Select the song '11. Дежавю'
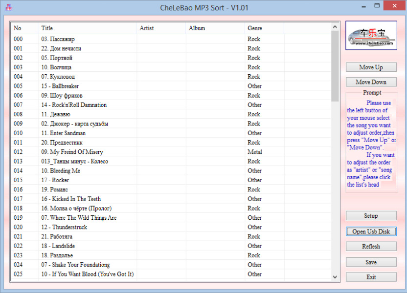 pos(56,114)
